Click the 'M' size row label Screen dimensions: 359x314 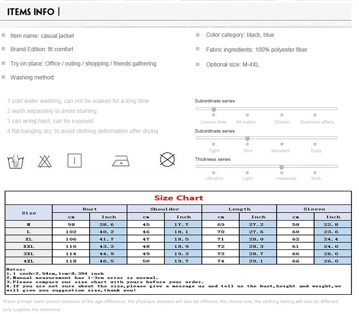click(29, 224)
